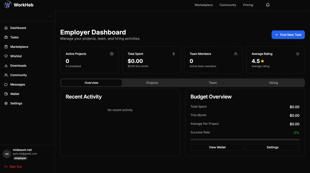Click the Success Rate progress bar
310x173 pixels.
[x=245, y=140]
